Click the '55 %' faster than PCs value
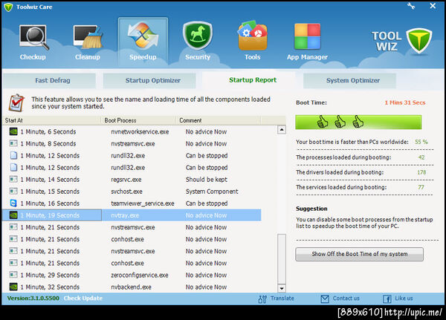This screenshot has height=320, width=446. [421, 142]
